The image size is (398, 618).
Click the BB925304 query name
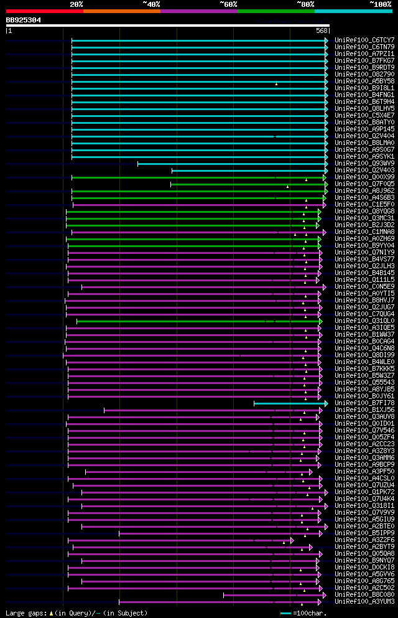(x=23, y=20)
